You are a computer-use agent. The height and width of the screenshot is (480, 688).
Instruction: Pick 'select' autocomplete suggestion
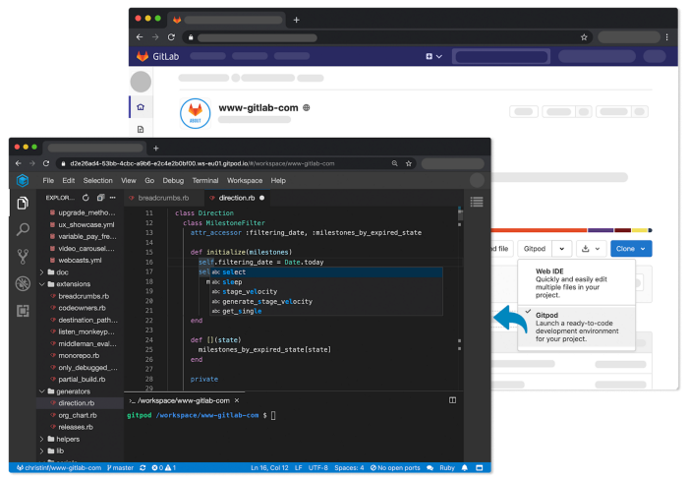tap(326, 272)
